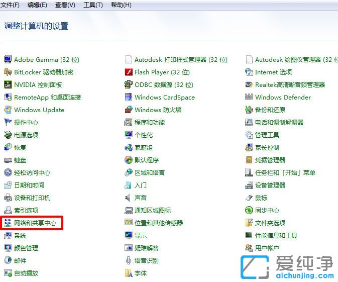Open 家长控制 link
This screenshot has height=282, width=338.
click(x=267, y=148)
